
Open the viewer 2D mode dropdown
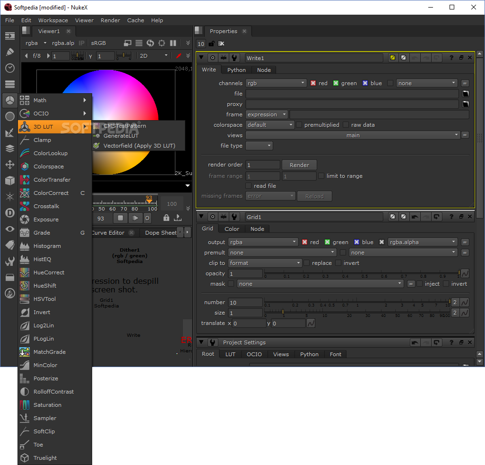(154, 56)
